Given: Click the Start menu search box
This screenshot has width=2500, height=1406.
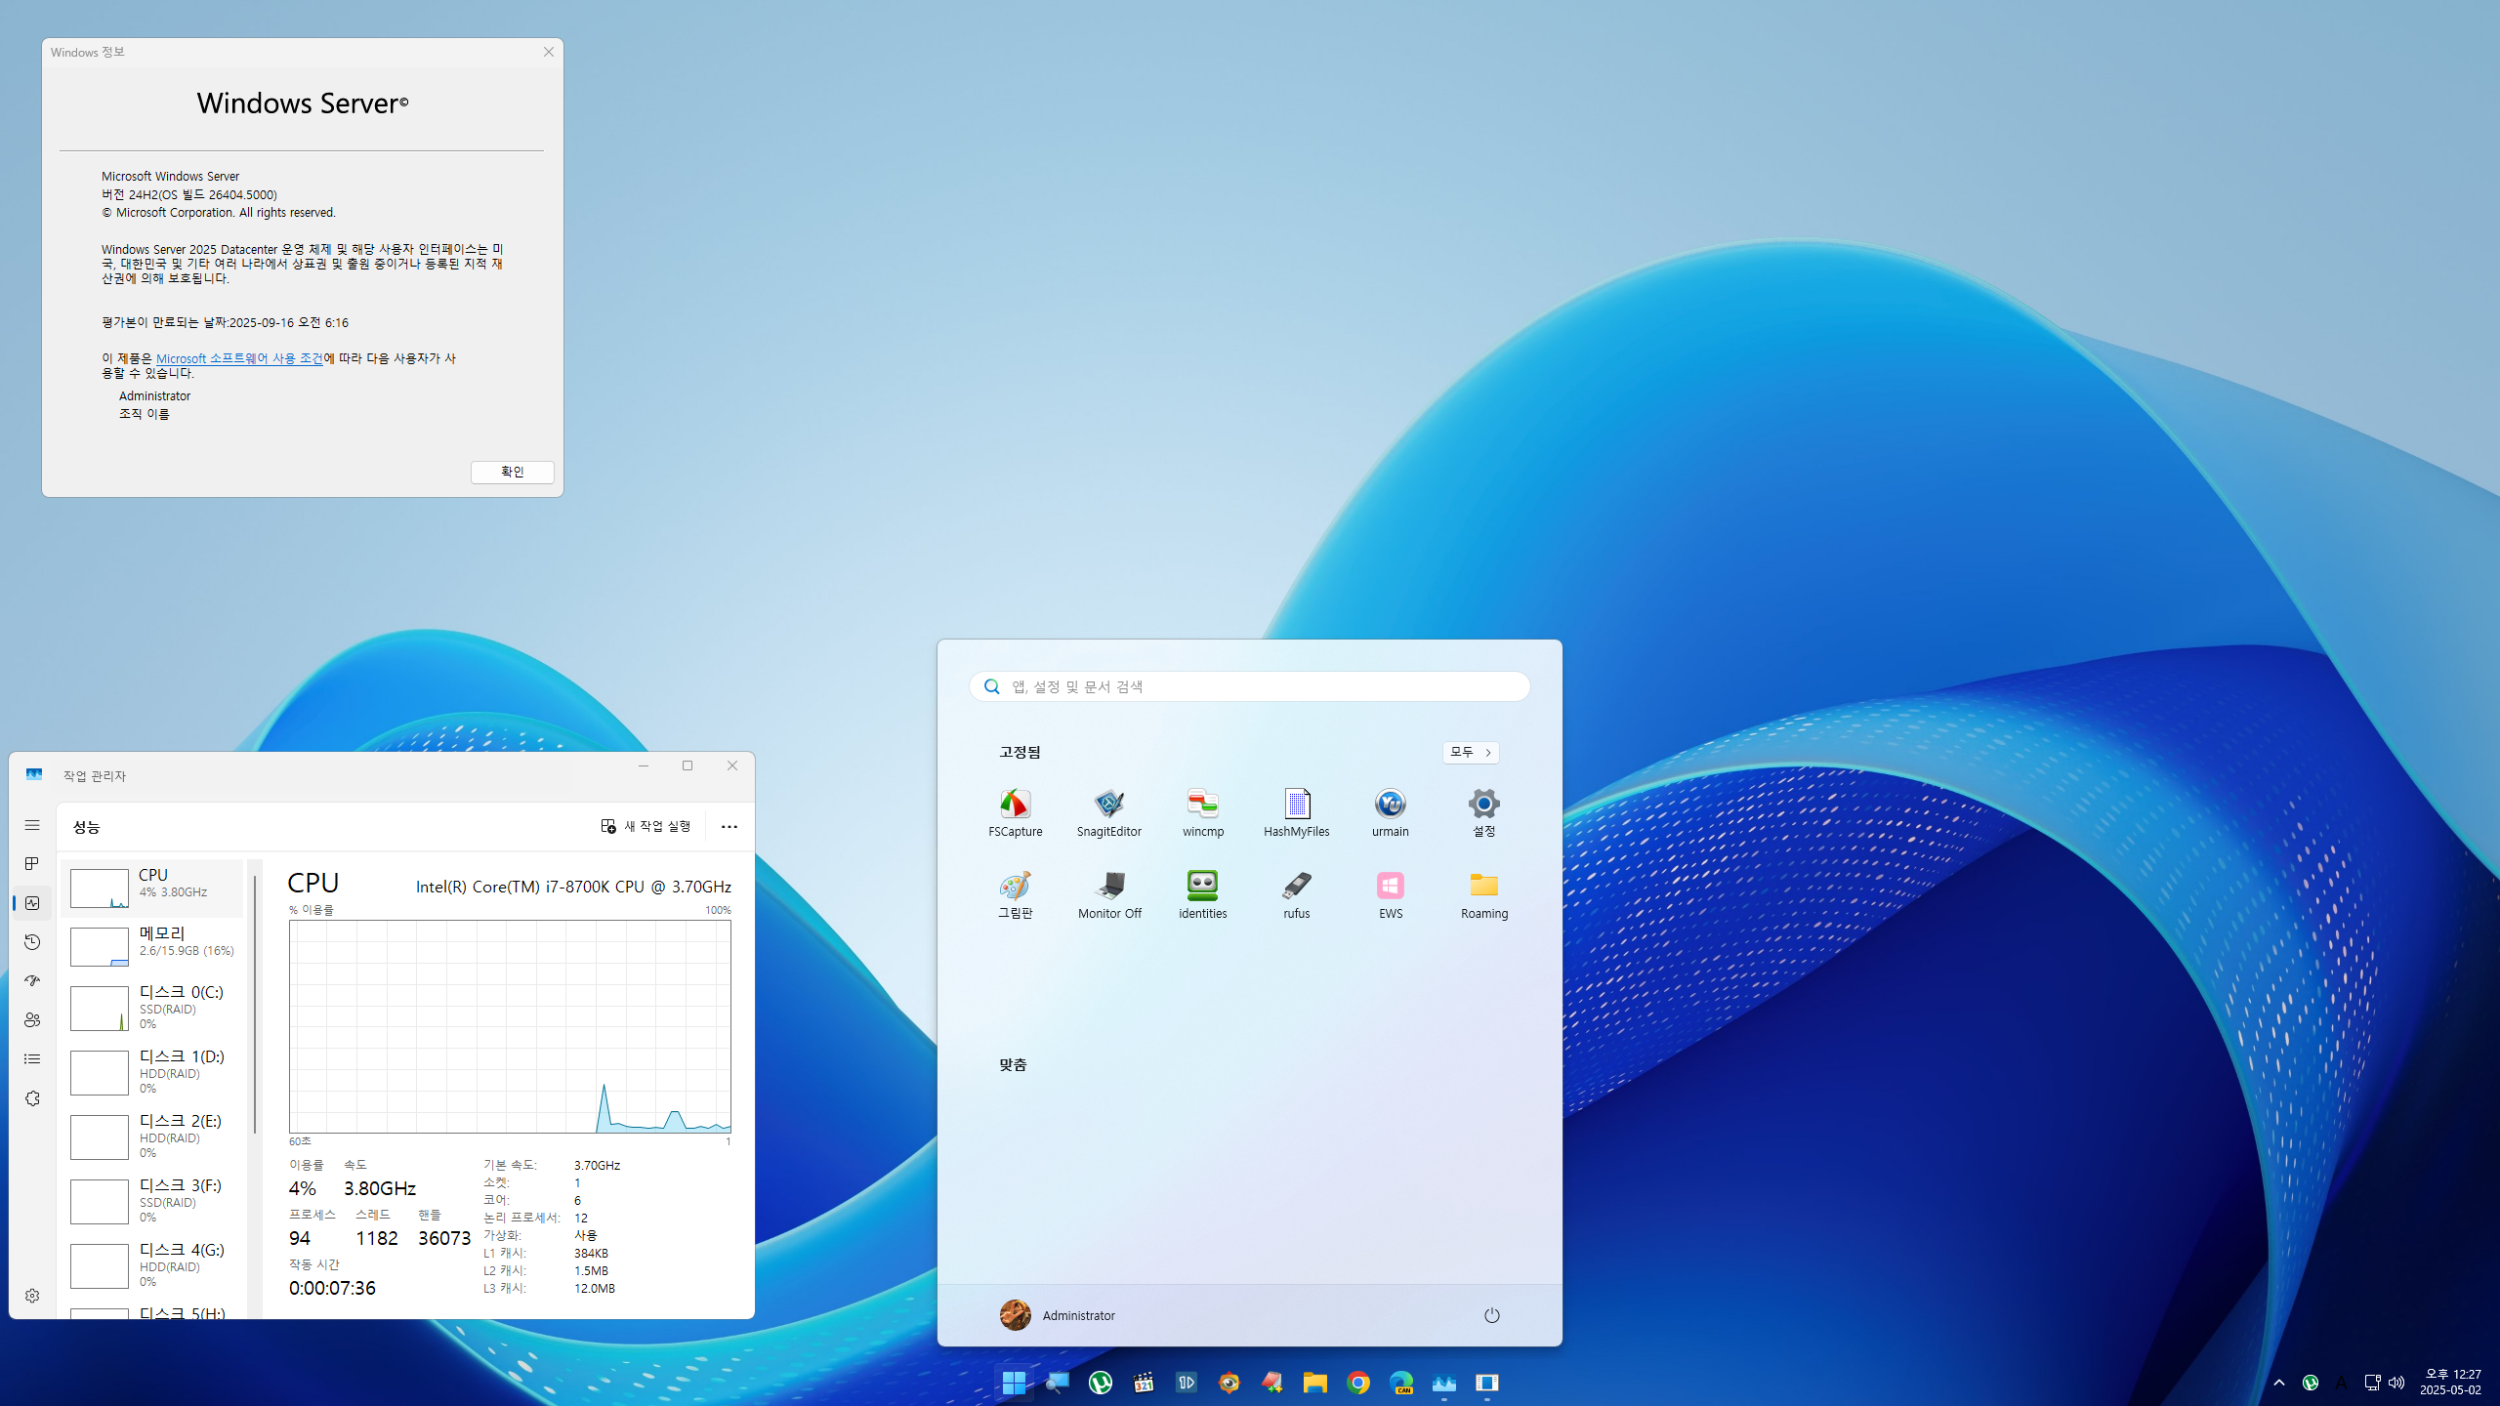Looking at the screenshot, I should pyautogui.click(x=1250, y=686).
